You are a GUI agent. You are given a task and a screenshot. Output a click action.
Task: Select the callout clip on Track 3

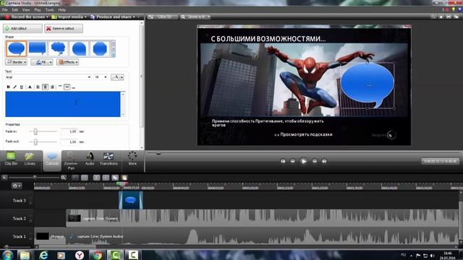pos(131,201)
